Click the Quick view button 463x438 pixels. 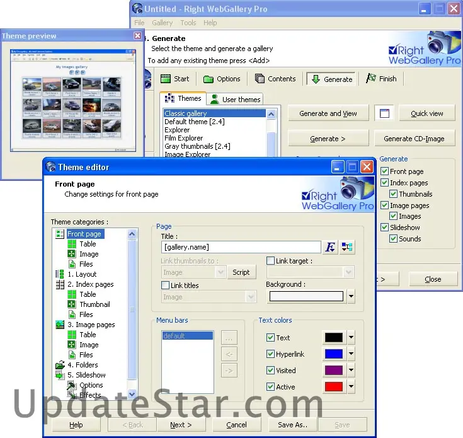coord(426,113)
